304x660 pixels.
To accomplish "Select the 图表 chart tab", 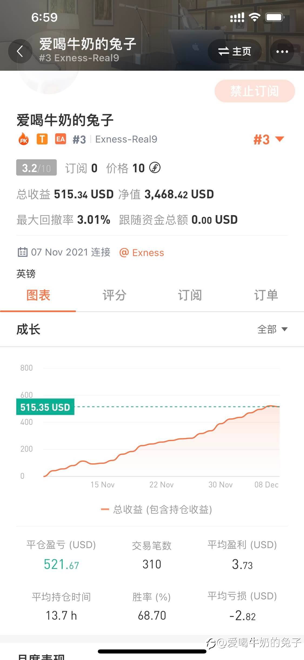I will (x=38, y=295).
